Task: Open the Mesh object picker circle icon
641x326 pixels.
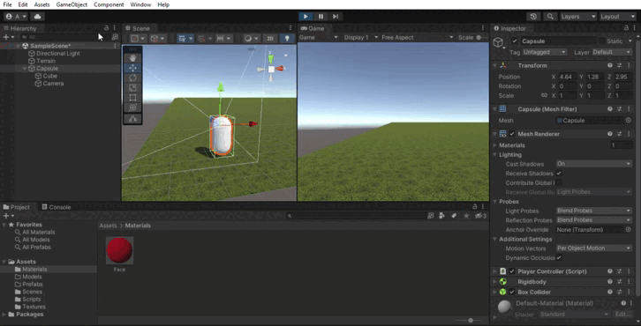Action: 629,121
